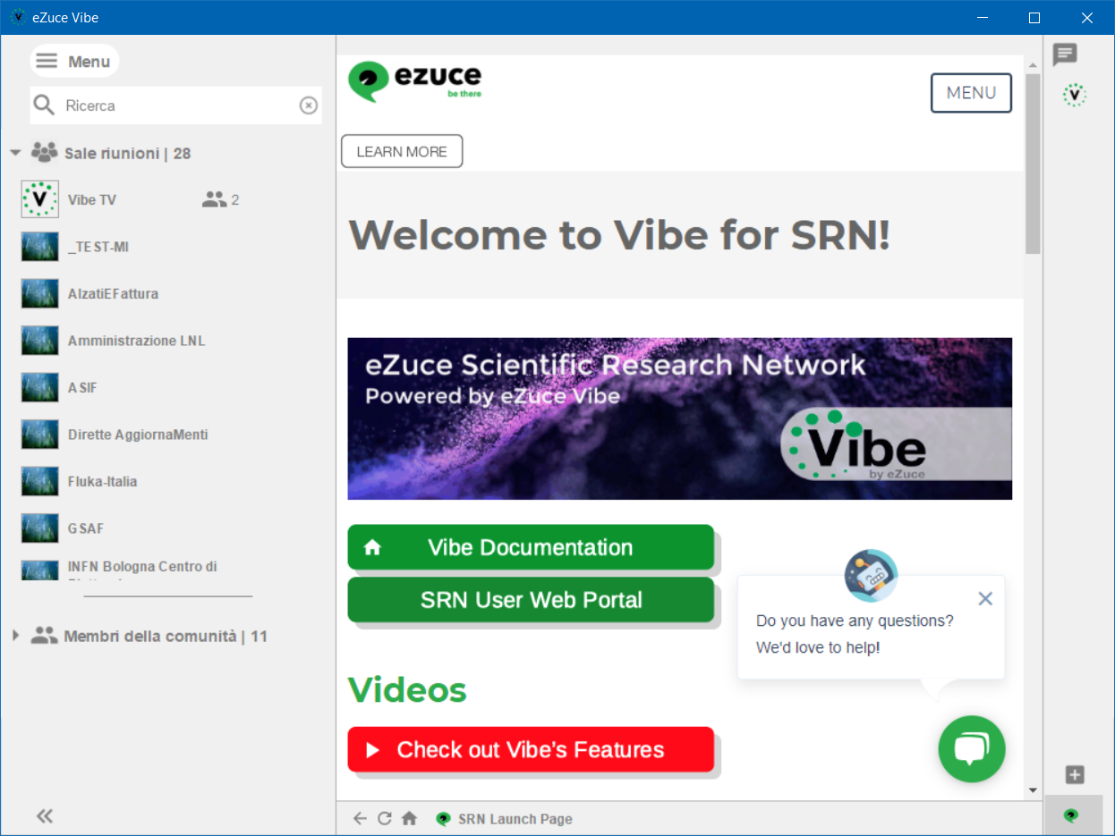
Task: Click the Membri della comunità | 11 label
Action: coord(166,637)
